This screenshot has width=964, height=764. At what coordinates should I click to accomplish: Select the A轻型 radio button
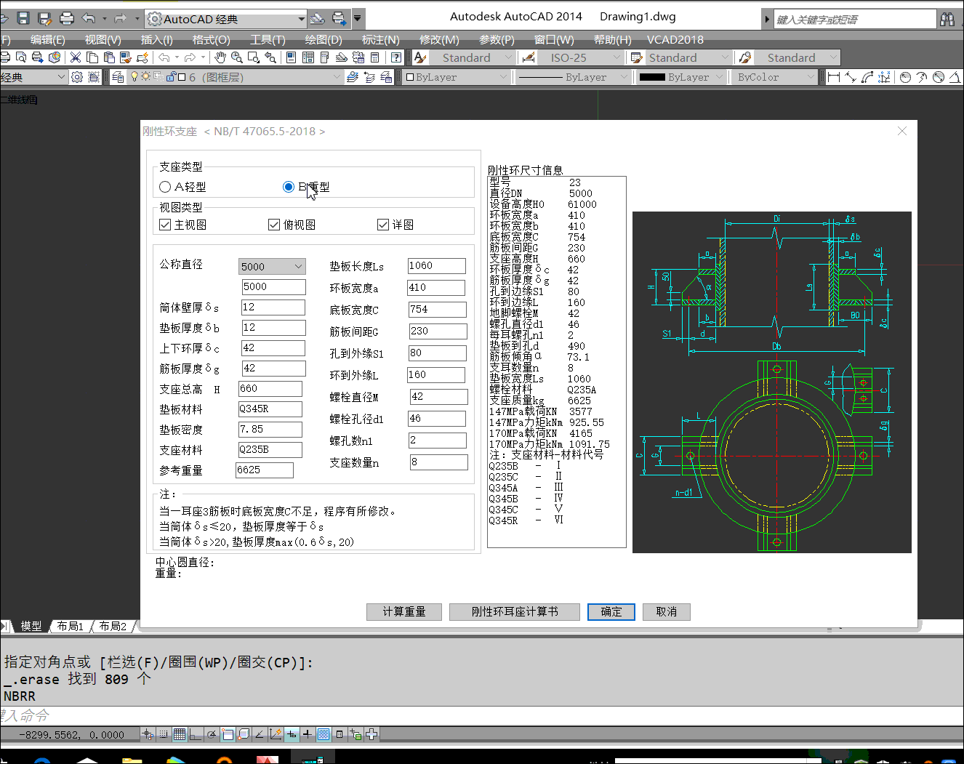point(165,187)
